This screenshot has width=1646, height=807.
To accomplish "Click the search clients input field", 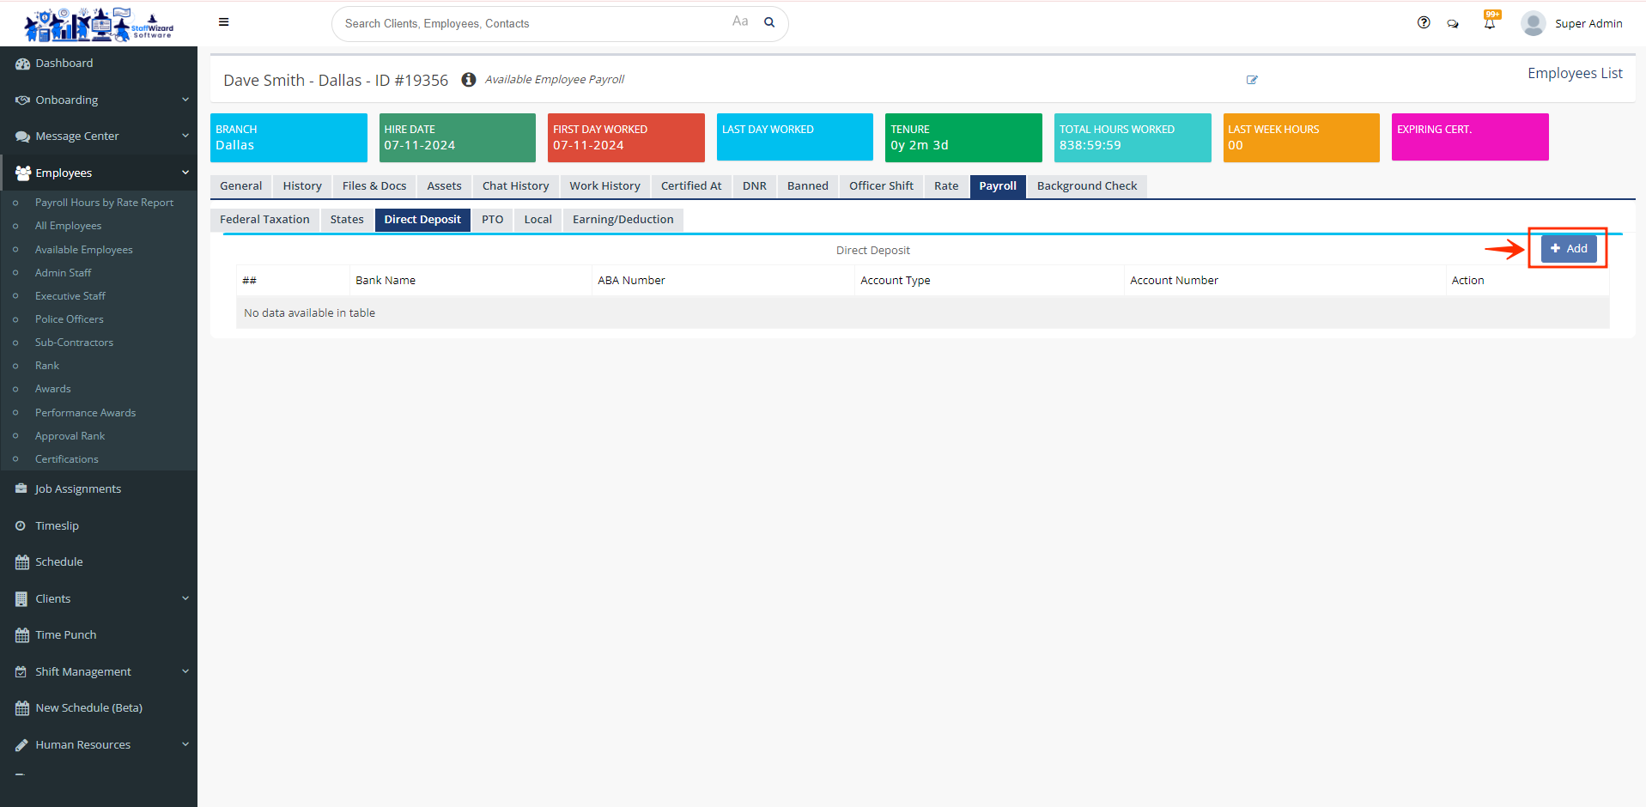I will tap(532, 23).
